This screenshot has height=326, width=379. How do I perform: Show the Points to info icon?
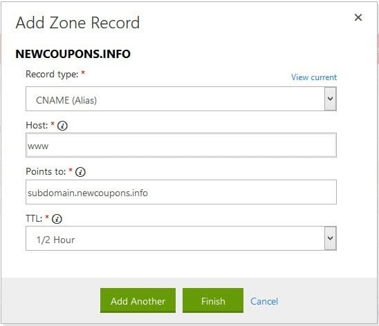80,172
